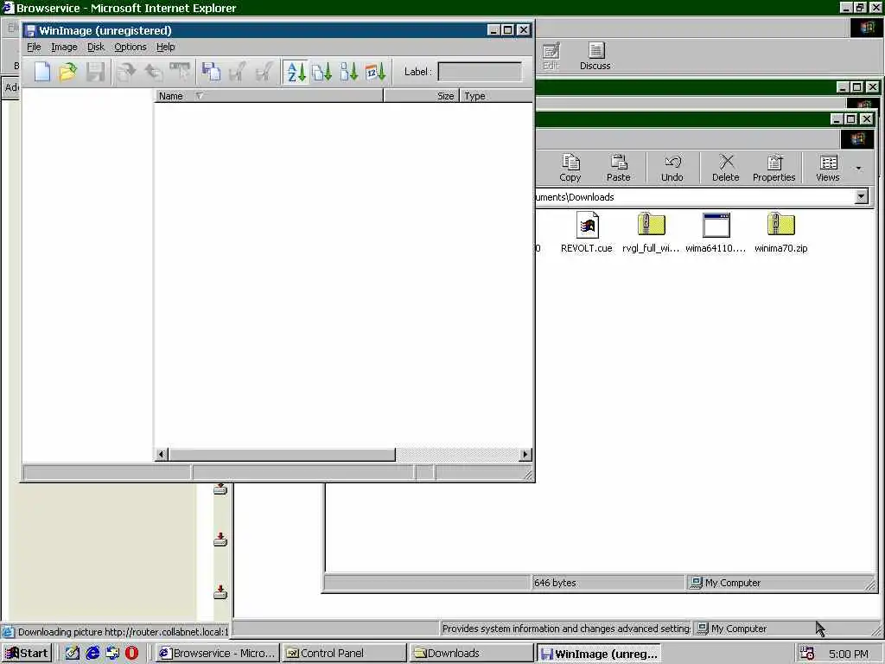
Task: Click the first grayed Extract icon
Action: 238,72
